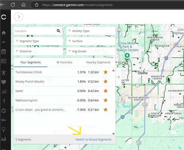Click Switch to Strava Segments link
This screenshot has width=184, height=150.
[93, 140]
